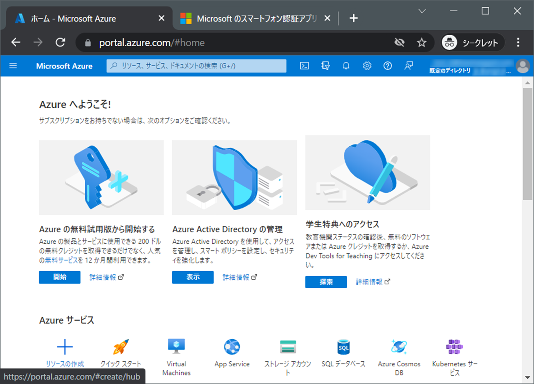Open 詳細情報 link under student benefits card

pyautogui.click(x=373, y=282)
